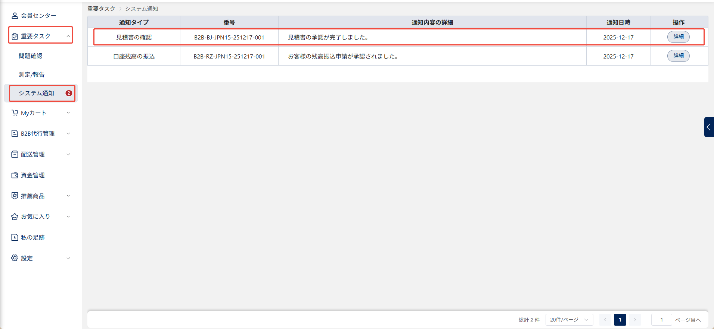Image resolution: width=714 pixels, height=329 pixels.
Task: Click 見積書の確認 notification type cell
Action: 134,37
